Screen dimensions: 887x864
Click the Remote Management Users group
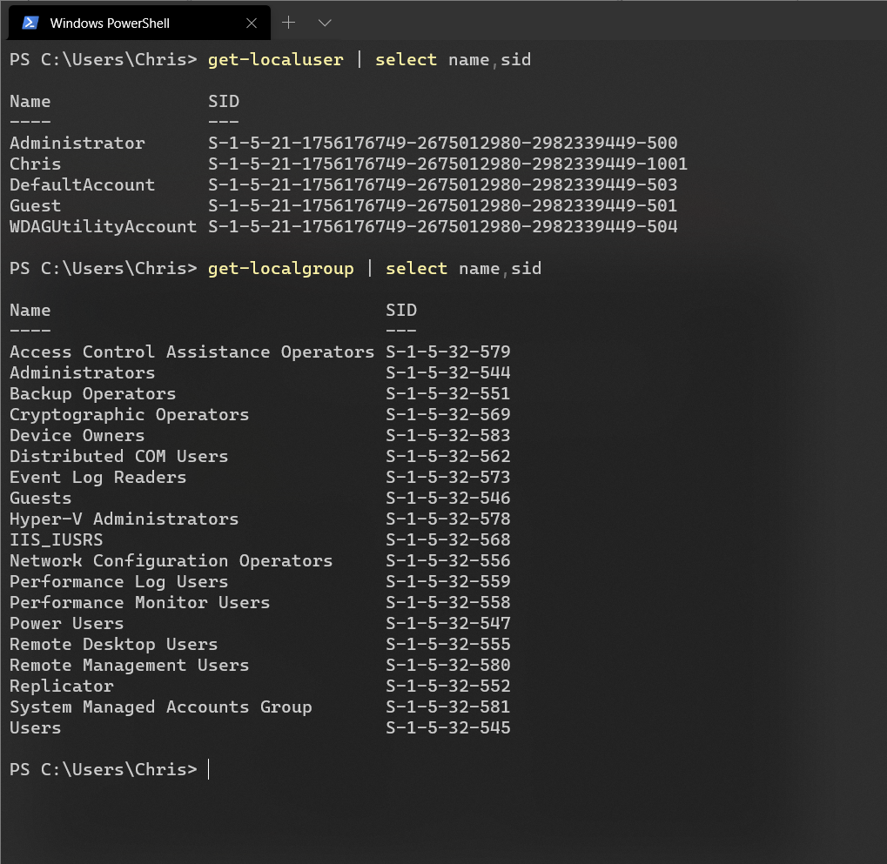[129, 666]
